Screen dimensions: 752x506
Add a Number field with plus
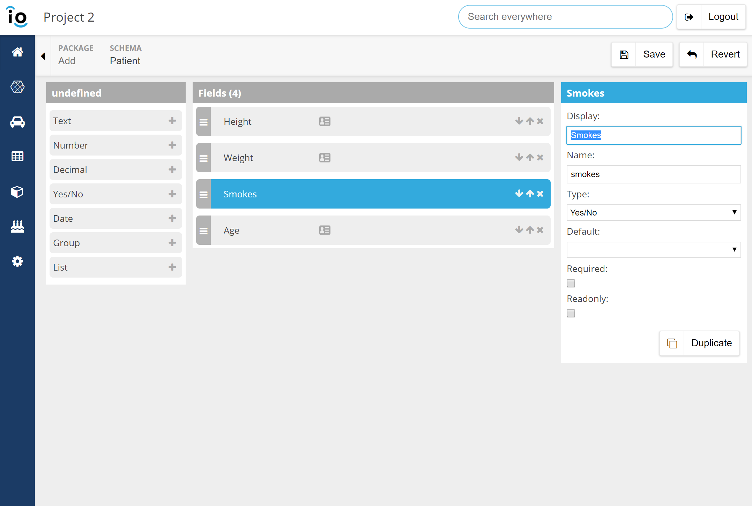[172, 145]
